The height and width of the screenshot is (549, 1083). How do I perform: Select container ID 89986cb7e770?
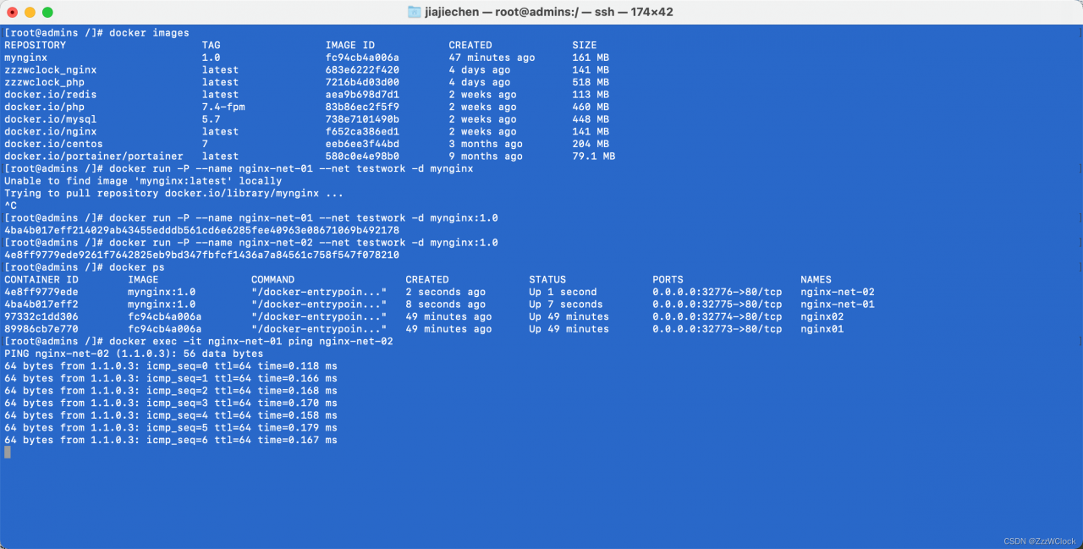point(41,329)
